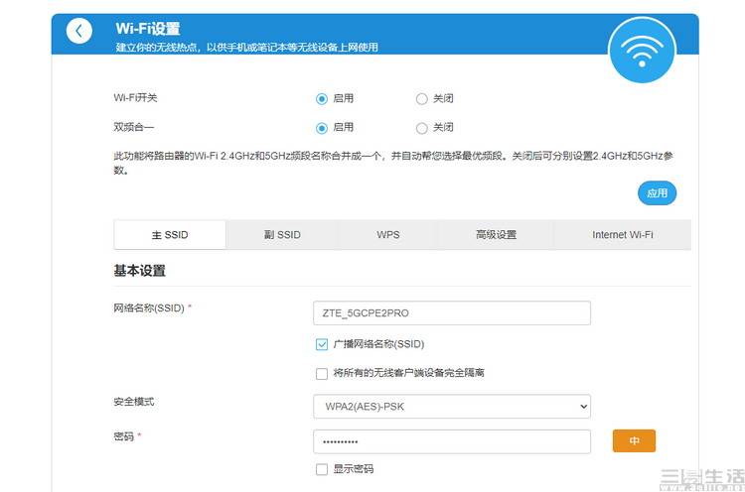Toggle broadcast network name (广播网络名称) checkbox
Image resolution: width=745 pixels, height=492 pixels.
tap(322, 344)
